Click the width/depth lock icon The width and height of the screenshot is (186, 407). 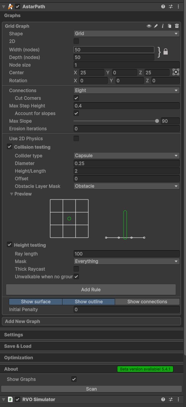coord(165,52)
